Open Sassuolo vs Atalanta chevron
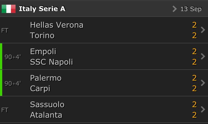 [x=203, y=109]
